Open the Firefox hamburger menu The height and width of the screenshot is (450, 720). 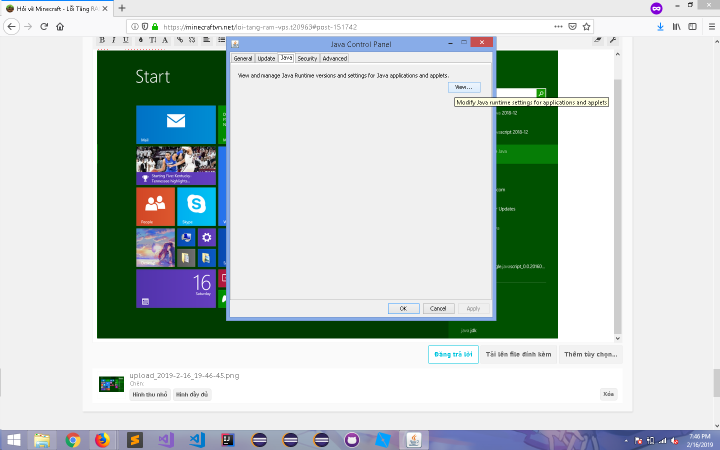click(x=711, y=26)
